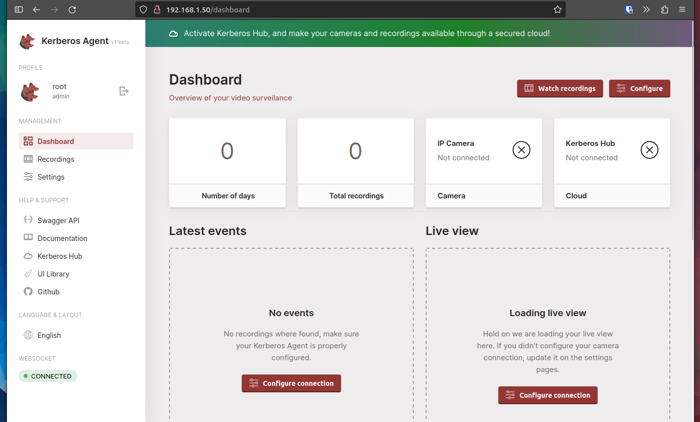Click the 'Loading live view' message heading
Viewport: 700px width, 422px height.
(x=548, y=313)
